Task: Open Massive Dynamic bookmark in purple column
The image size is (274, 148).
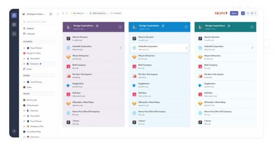Action: [x=94, y=38]
